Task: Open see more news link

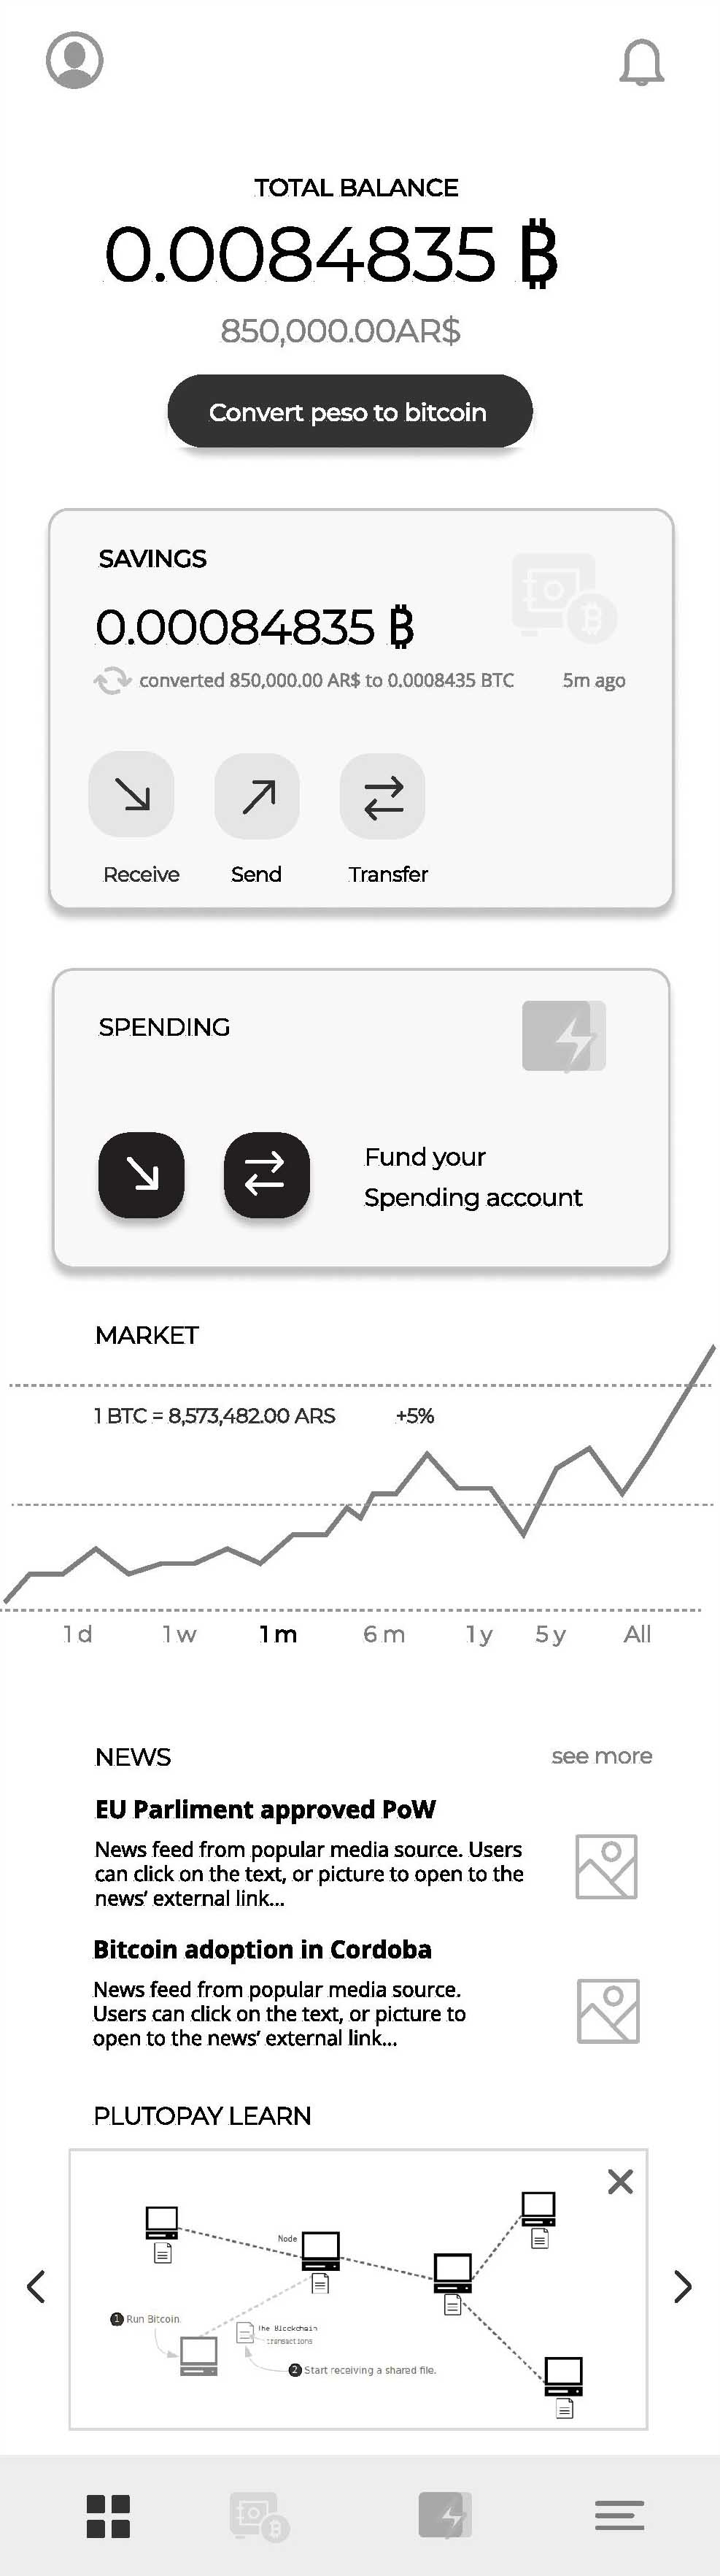Action: [602, 1756]
